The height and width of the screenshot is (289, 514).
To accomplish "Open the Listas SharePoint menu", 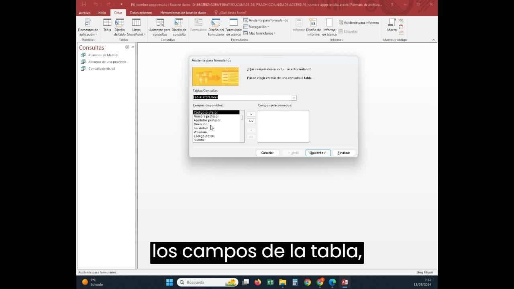I will click(x=136, y=27).
